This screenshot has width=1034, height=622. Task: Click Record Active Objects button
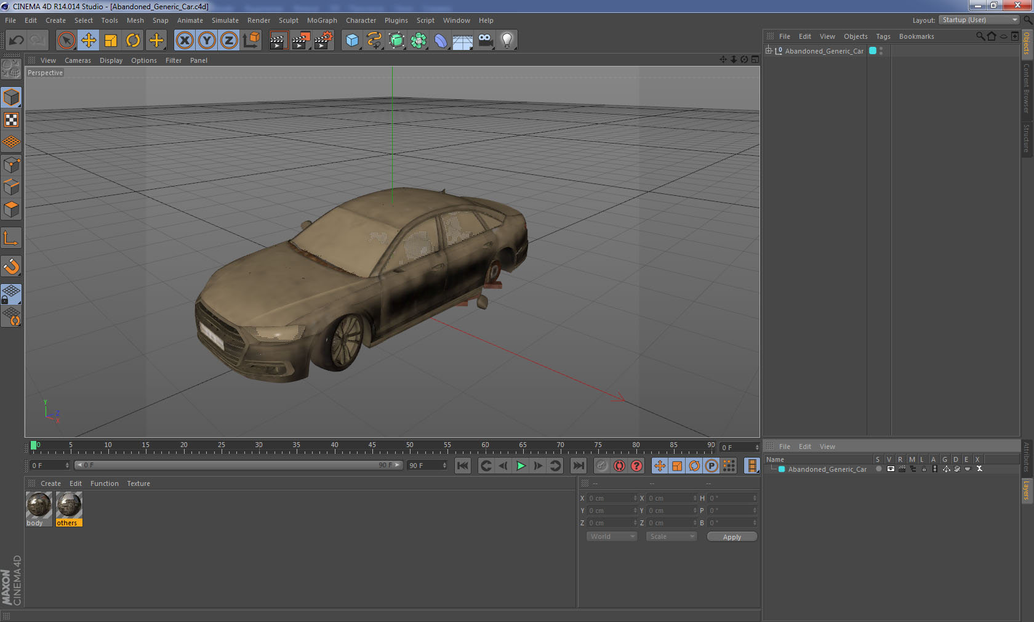tap(602, 466)
